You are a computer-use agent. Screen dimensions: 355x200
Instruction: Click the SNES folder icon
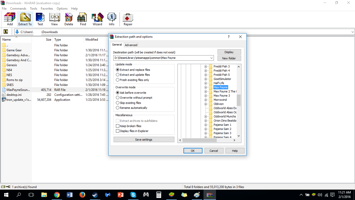pyautogui.click(x=4, y=85)
